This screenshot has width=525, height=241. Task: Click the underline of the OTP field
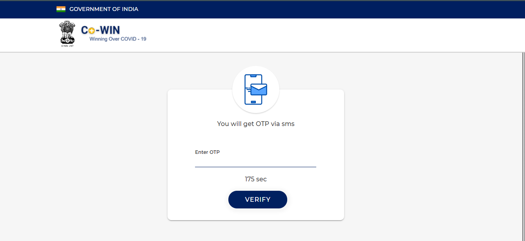pyautogui.click(x=255, y=167)
